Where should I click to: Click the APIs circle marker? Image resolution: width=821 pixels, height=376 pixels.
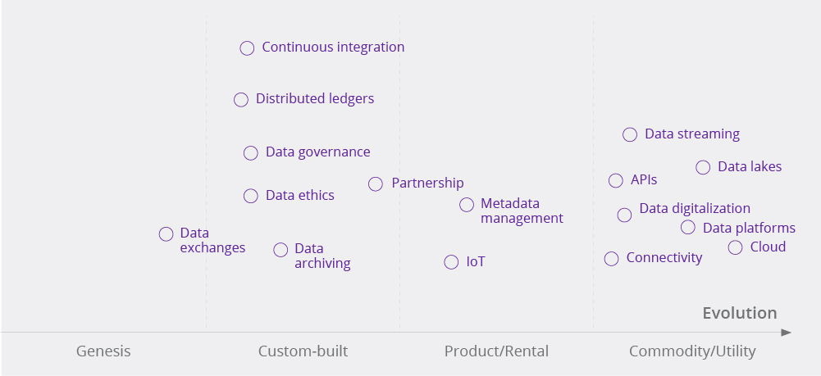(x=616, y=181)
